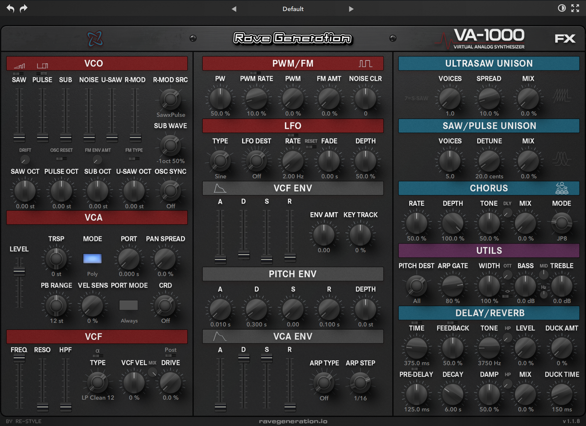Flip the OSC RESET switch
The height and width of the screenshot is (426, 586).
point(62,158)
